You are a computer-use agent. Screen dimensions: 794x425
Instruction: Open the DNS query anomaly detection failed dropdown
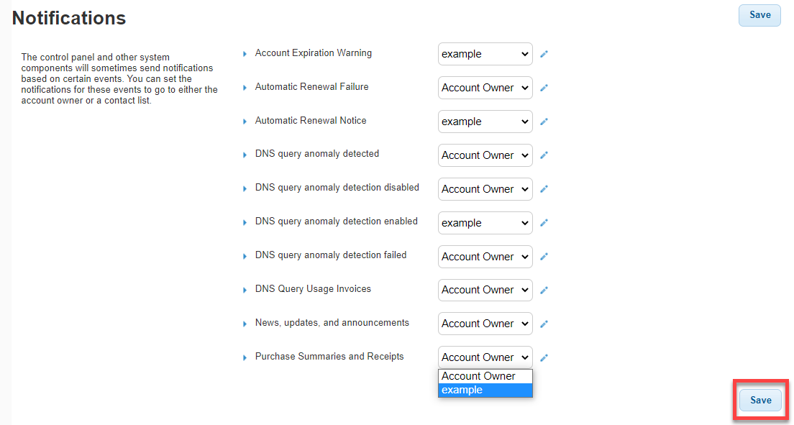[485, 257]
